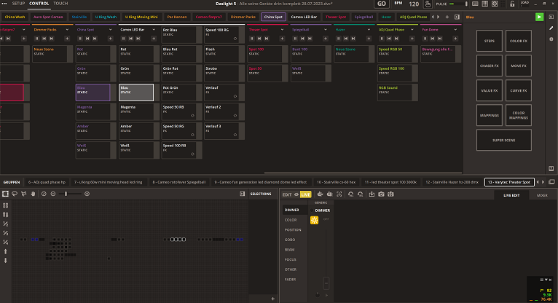Viewport: 558px width, 303px height.
Task: Select the lasso selection tool
Action: coord(15,194)
